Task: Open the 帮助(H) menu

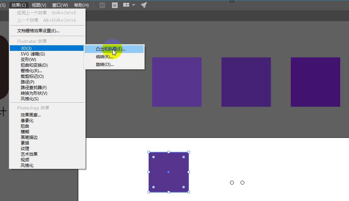Action: point(81,5)
